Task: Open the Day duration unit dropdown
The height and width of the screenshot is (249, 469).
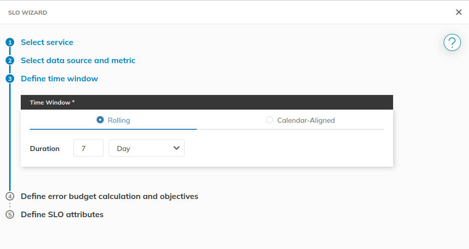Action: click(x=147, y=148)
